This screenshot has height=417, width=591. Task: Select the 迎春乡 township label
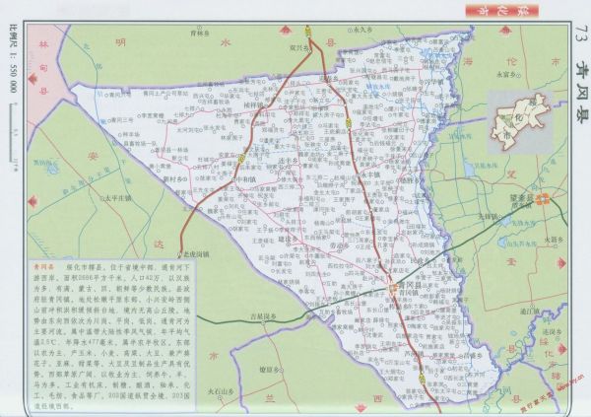point(329,79)
